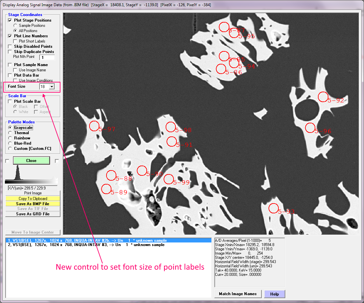Click the 5-89 stage position circle
364x303 pixels.
click(106, 189)
